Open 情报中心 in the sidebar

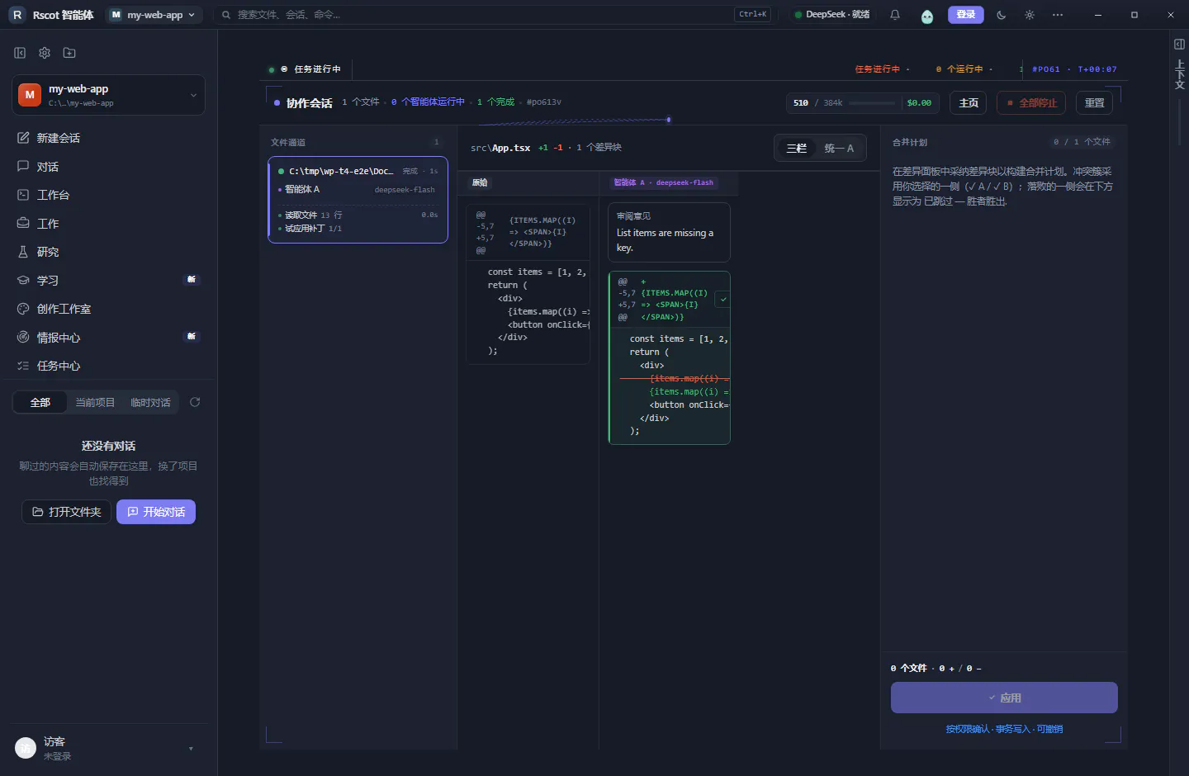(109, 338)
